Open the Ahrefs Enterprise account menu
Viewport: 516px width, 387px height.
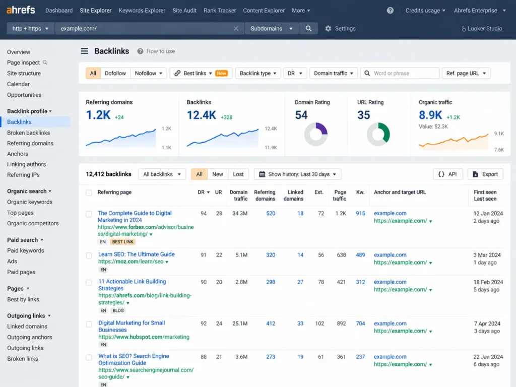click(480, 11)
